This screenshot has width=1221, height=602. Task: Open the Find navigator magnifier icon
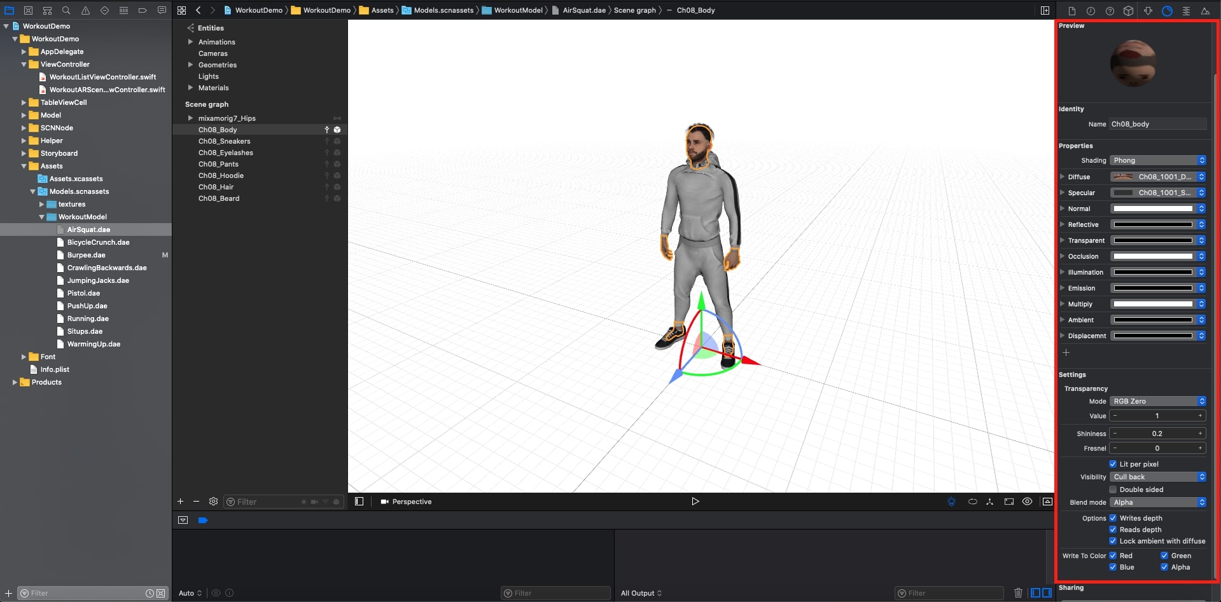66,10
